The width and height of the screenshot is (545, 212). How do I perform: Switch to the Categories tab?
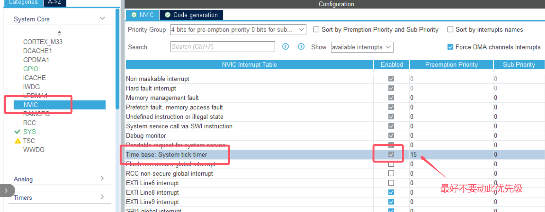pos(23,3)
